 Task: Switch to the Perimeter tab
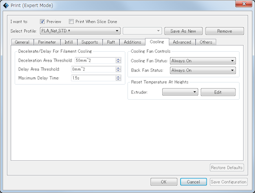pos(47,42)
